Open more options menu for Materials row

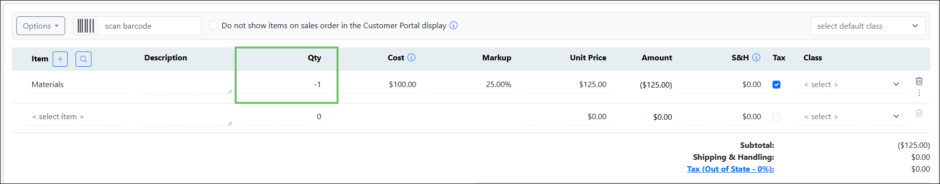point(919,93)
